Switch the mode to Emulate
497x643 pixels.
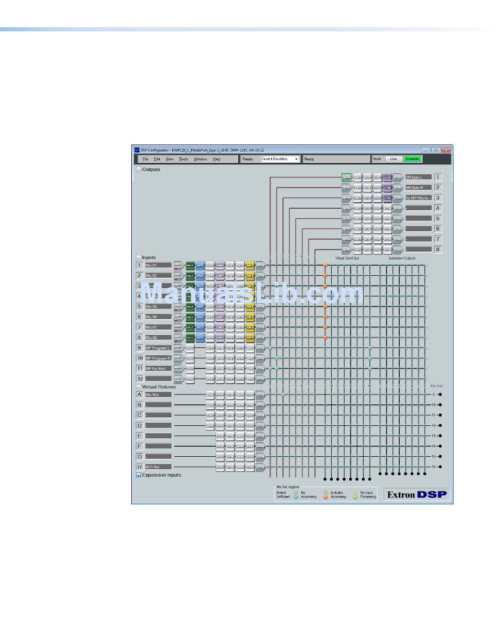coord(412,159)
